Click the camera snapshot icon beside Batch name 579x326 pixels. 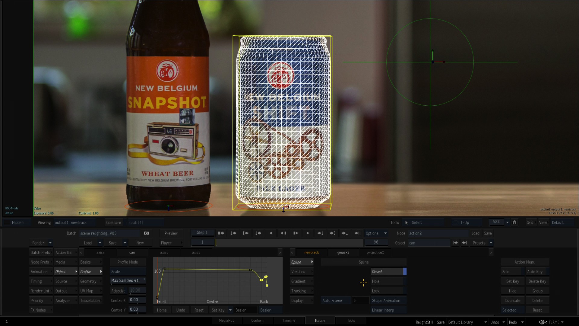click(146, 233)
